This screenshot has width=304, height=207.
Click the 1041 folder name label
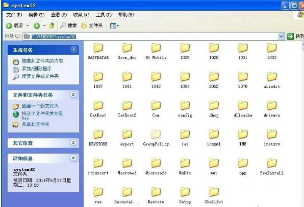[x=127, y=86]
